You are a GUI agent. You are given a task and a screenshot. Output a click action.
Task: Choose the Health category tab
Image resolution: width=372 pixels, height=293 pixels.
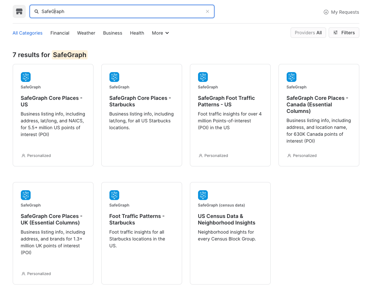pyautogui.click(x=137, y=33)
